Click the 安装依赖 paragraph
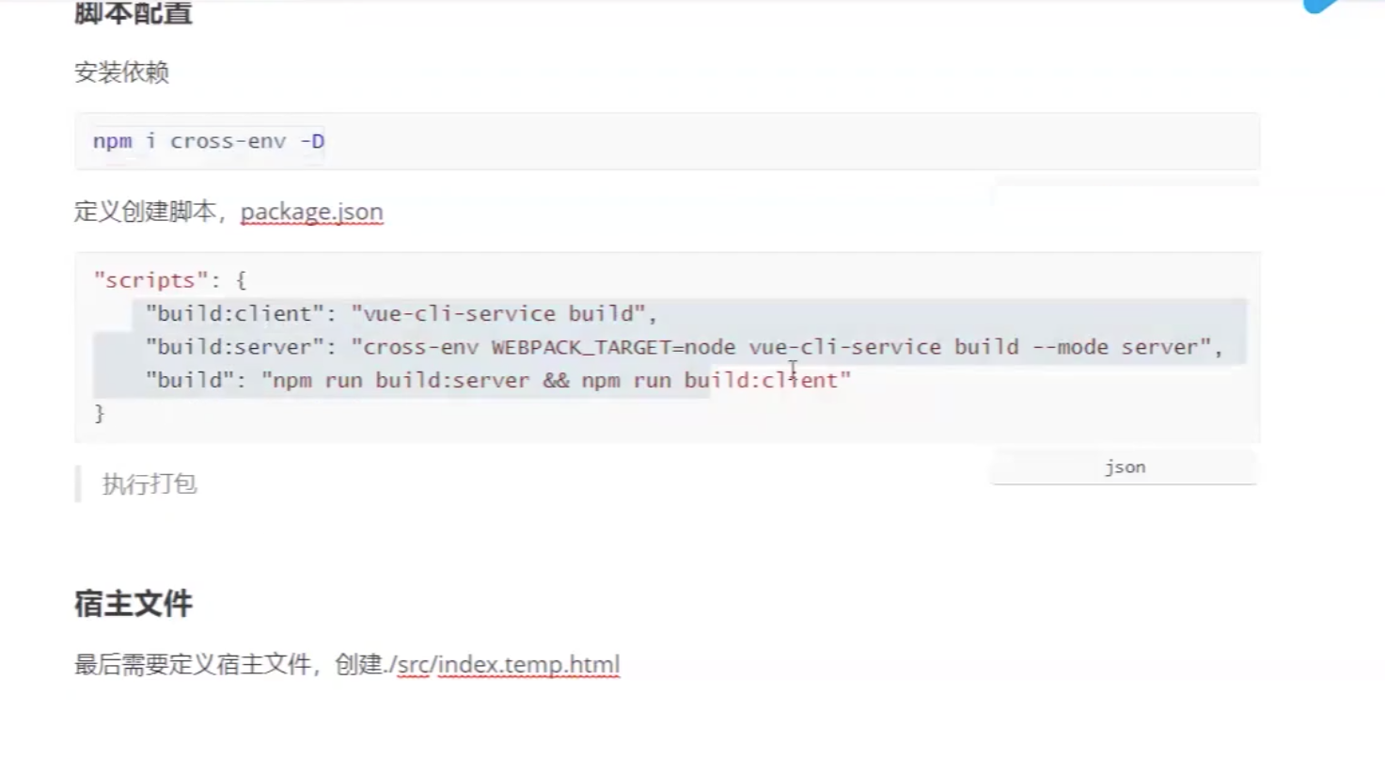Image resolution: width=1385 pixels, height=759 pixels. (121, 73)
